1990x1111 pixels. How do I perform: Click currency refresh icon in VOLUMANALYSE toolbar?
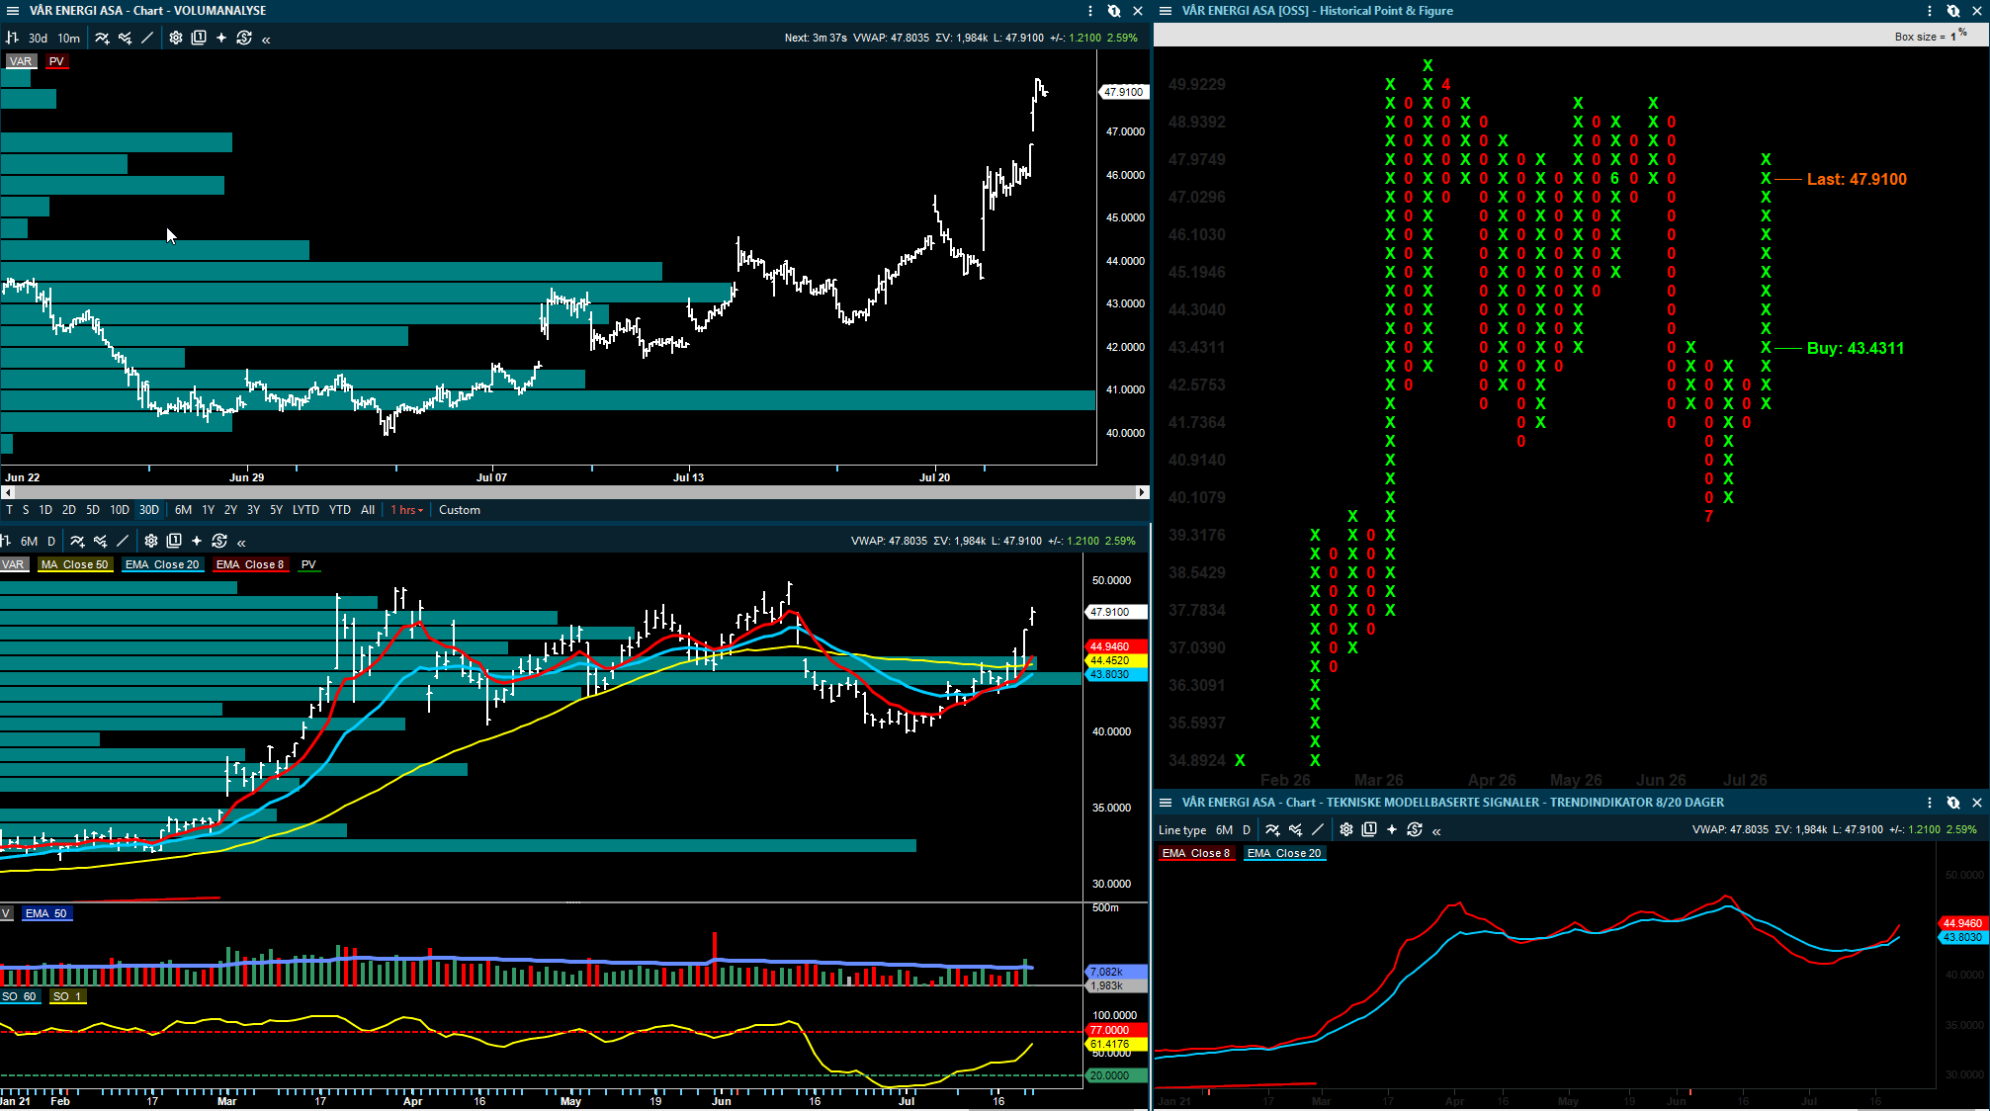[244, 38]
